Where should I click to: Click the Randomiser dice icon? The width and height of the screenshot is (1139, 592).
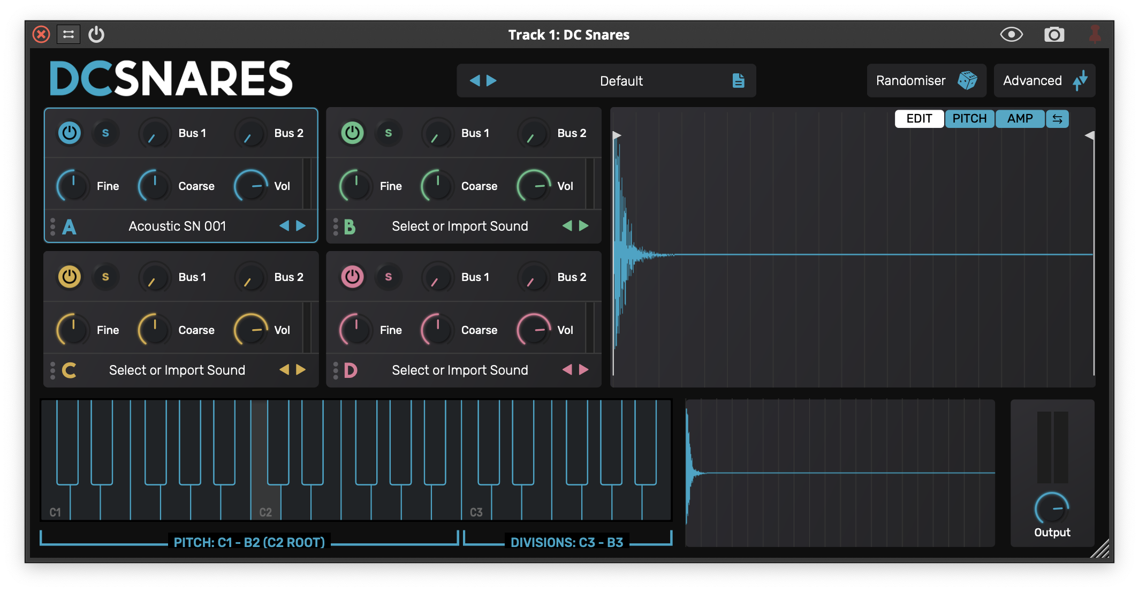point(967,81)
